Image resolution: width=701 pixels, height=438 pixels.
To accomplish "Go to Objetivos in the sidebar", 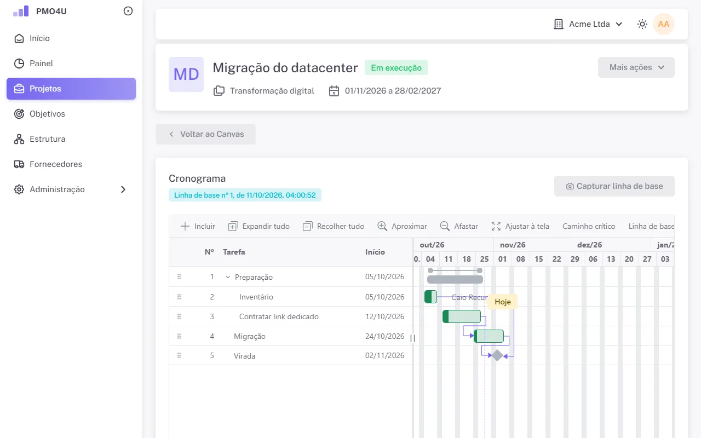I will [71, 114].
